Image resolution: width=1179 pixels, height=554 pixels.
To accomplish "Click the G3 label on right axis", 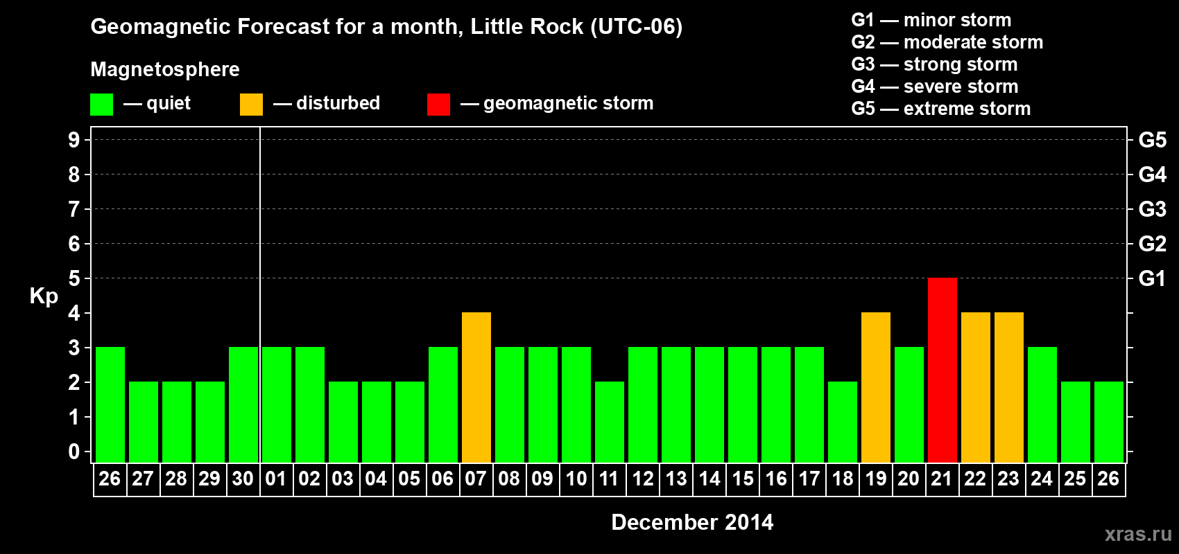I will (x=1152, y=209).
